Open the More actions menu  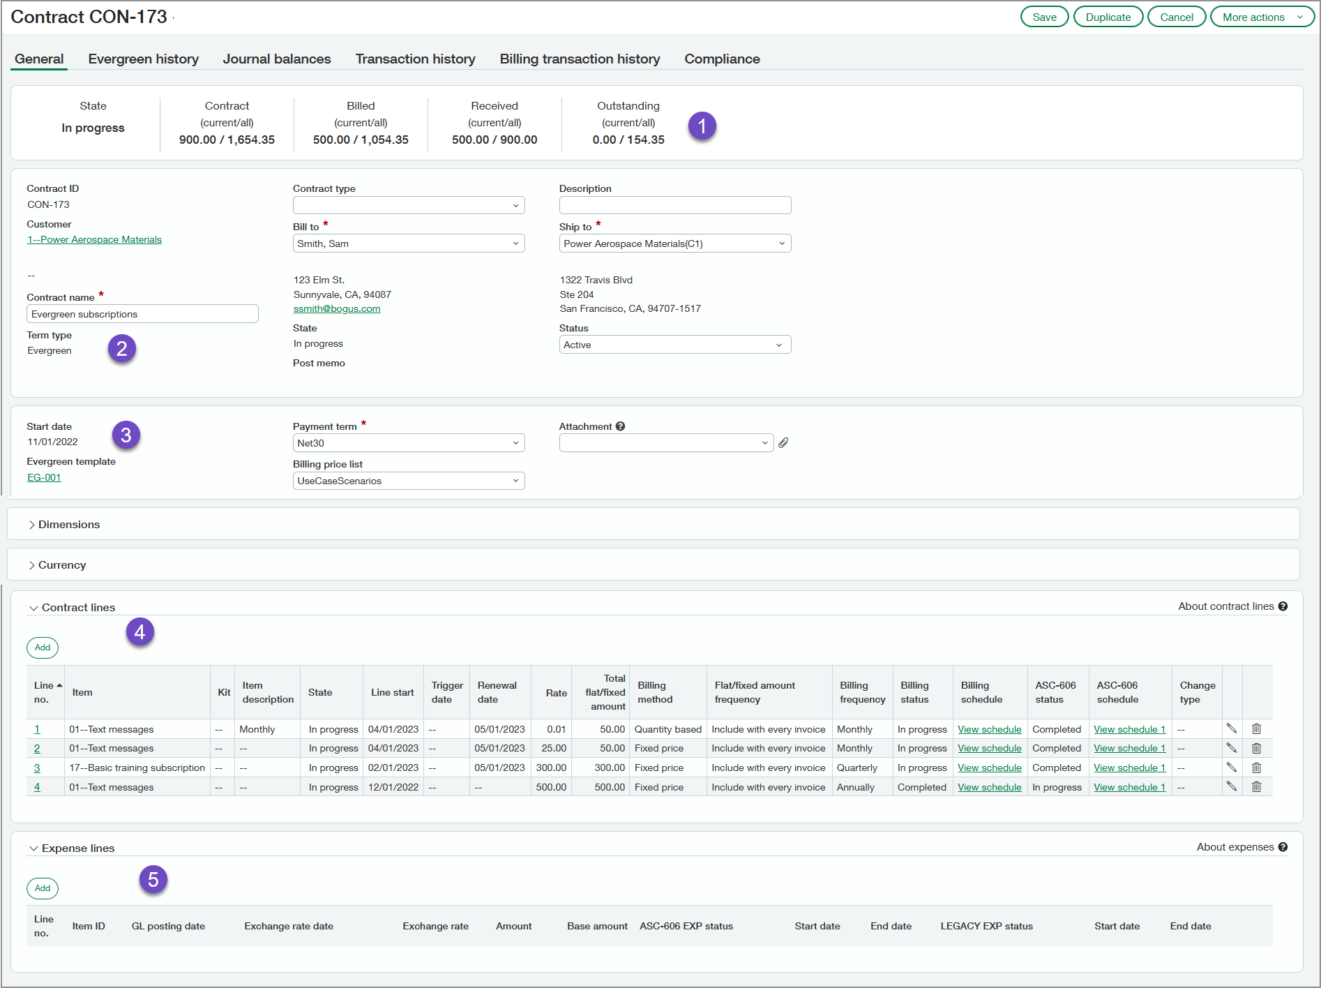(1261, 16)
